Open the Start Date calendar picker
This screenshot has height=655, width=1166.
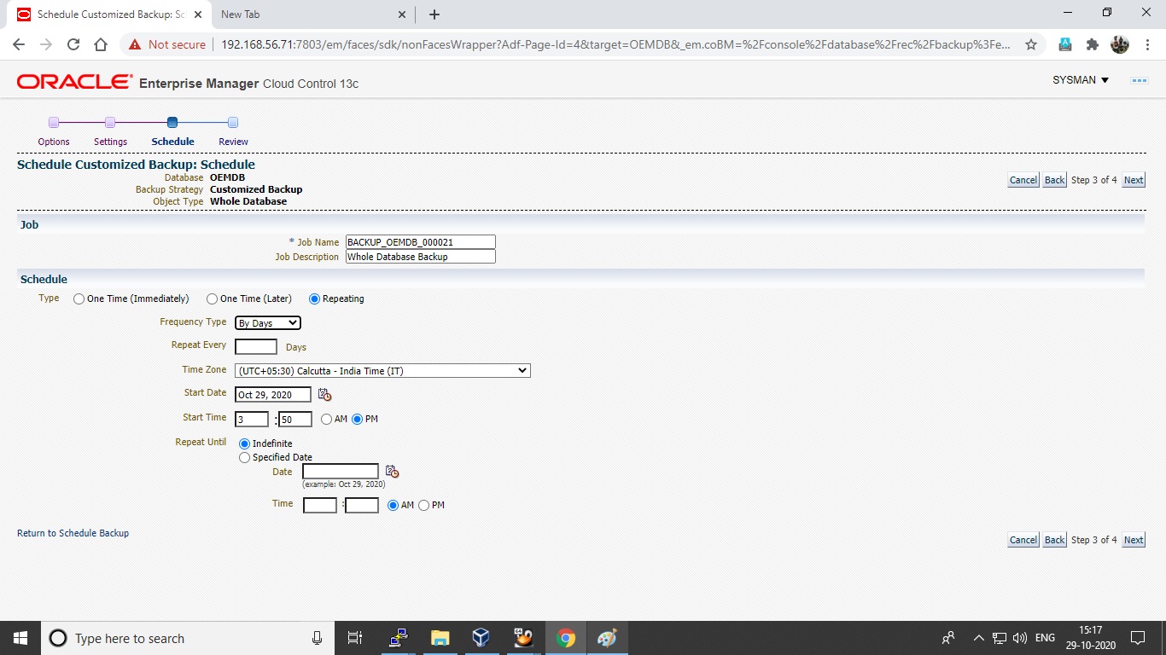tap(324, 394)
